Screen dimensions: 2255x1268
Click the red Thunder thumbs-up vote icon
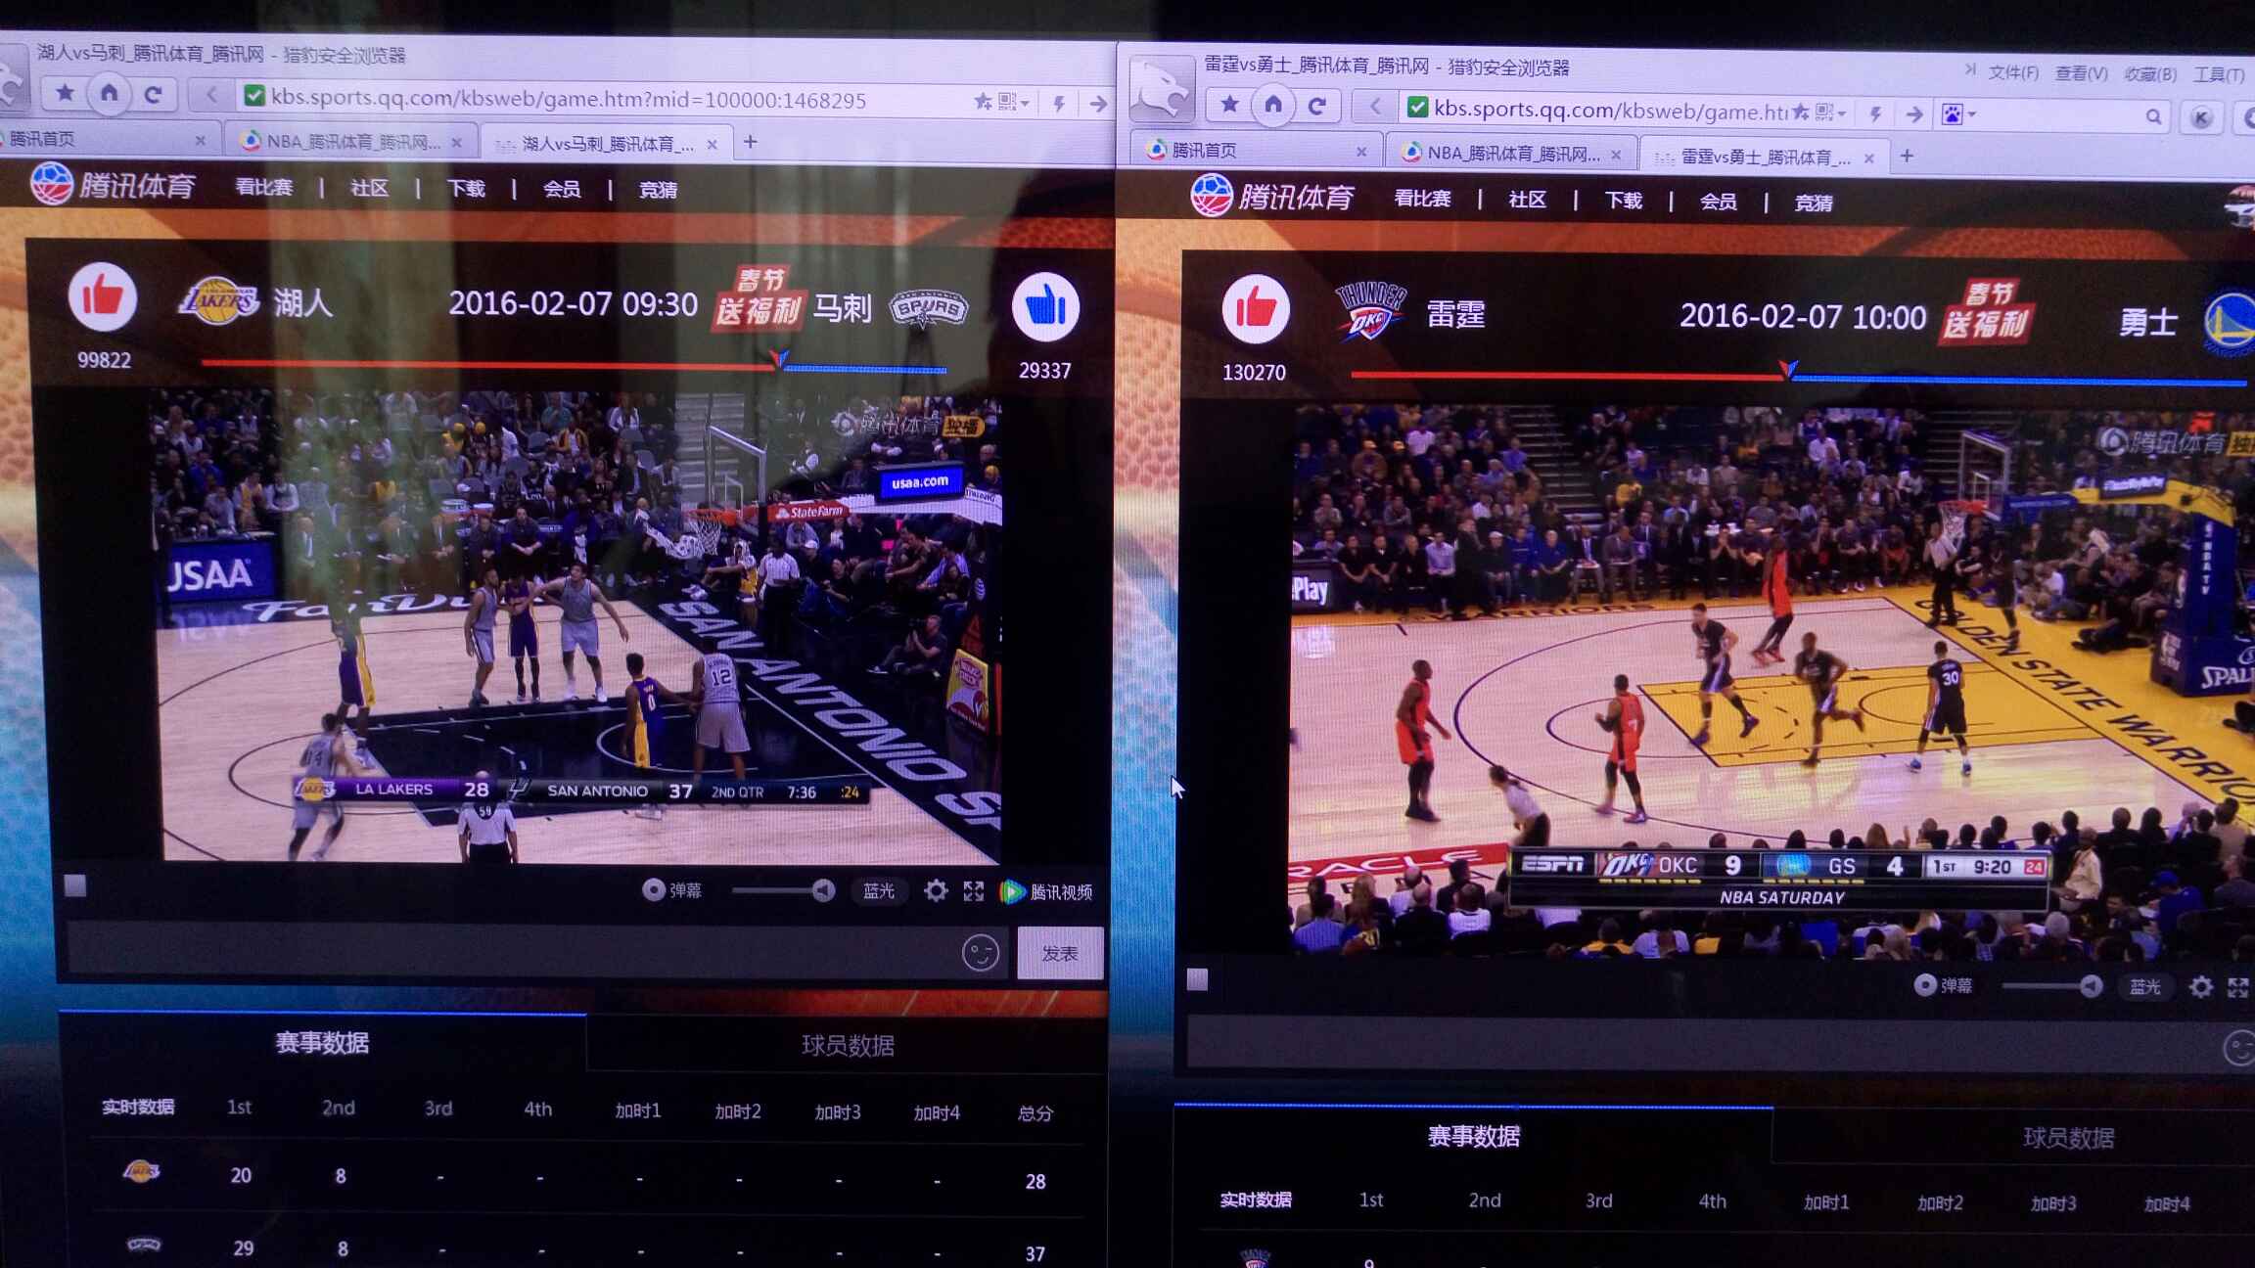(x=1255, y=309)
